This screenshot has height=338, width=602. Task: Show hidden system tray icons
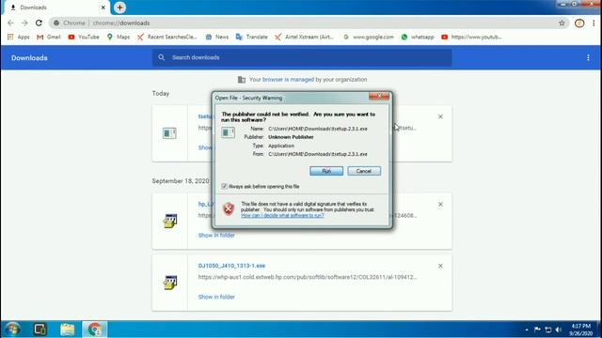[x=527, y=330]
